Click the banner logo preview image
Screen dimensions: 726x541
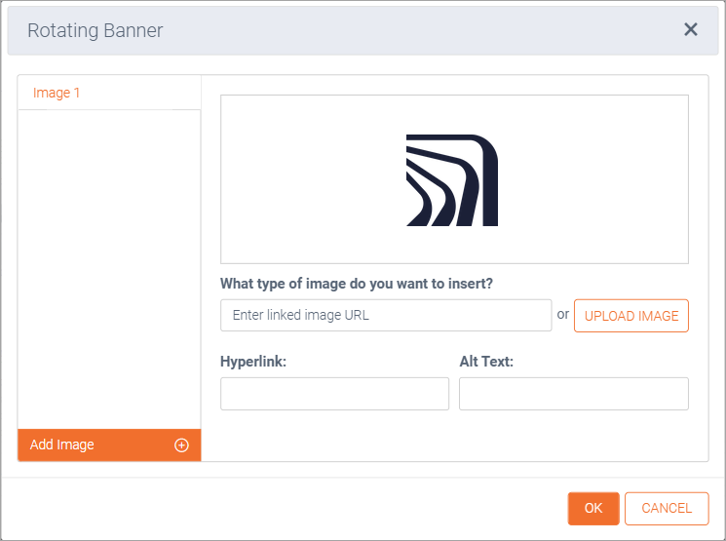452,180
